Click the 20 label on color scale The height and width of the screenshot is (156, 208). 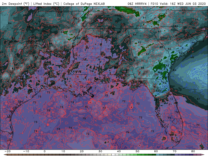(82, 151)
